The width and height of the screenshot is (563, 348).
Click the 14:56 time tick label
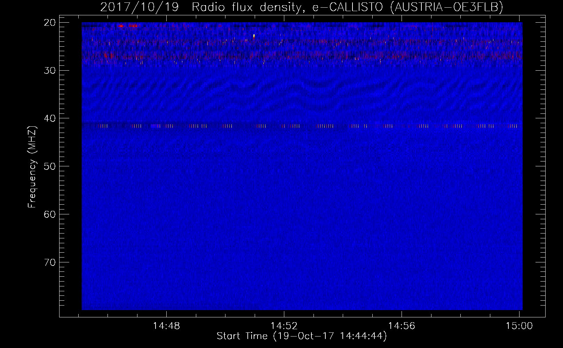coord(402,326)
